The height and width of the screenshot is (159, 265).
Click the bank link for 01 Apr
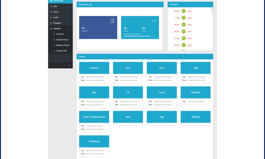coord(189,38)
